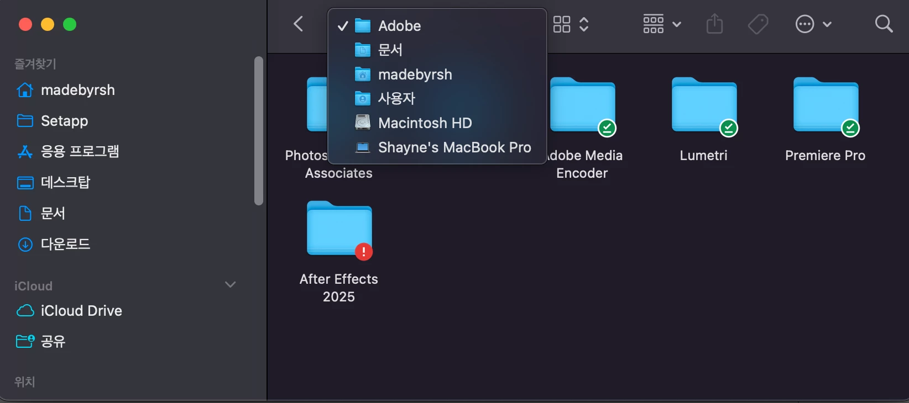Click the green sync badge on Lumetri
This screenshot has height=403, width=909.
pos(729,128)
